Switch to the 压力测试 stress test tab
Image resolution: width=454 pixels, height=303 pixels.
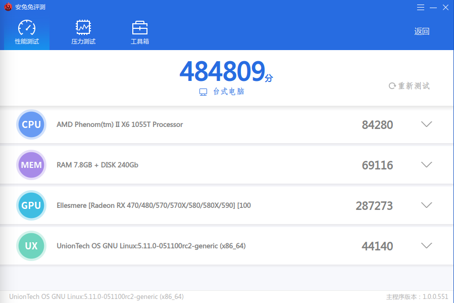point(83,32)
